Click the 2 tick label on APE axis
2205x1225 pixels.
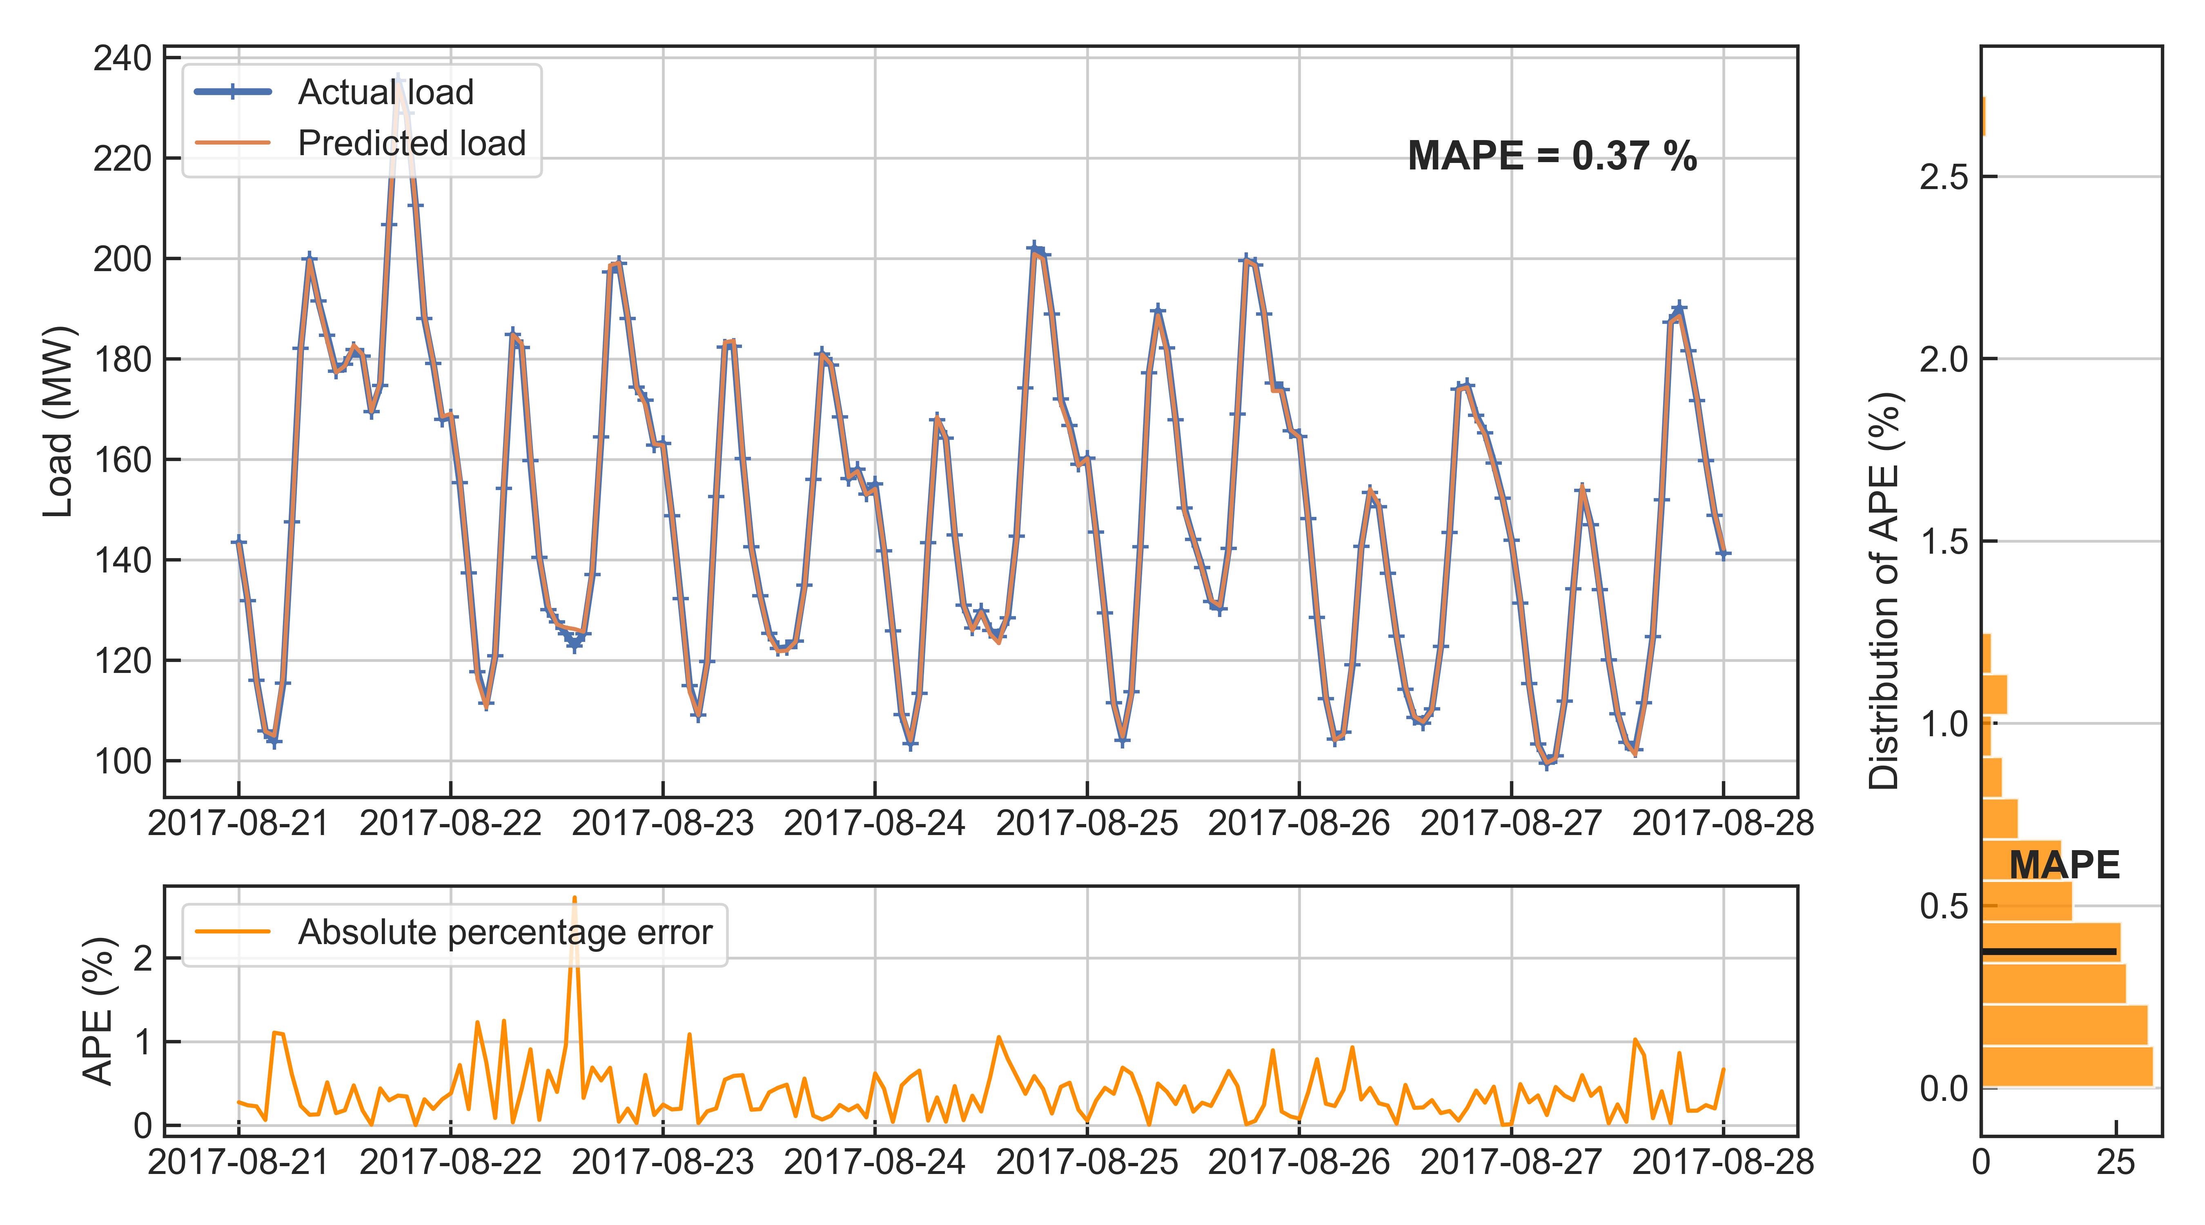pyautogui.click(x=142, y=958)
